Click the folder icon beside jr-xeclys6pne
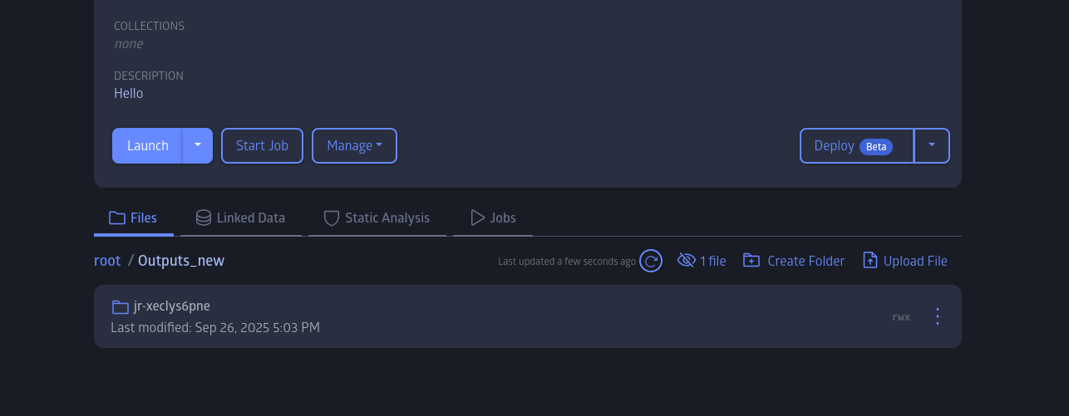Image resolution: width=1069 pixels, height=416 pixels. 121,306
